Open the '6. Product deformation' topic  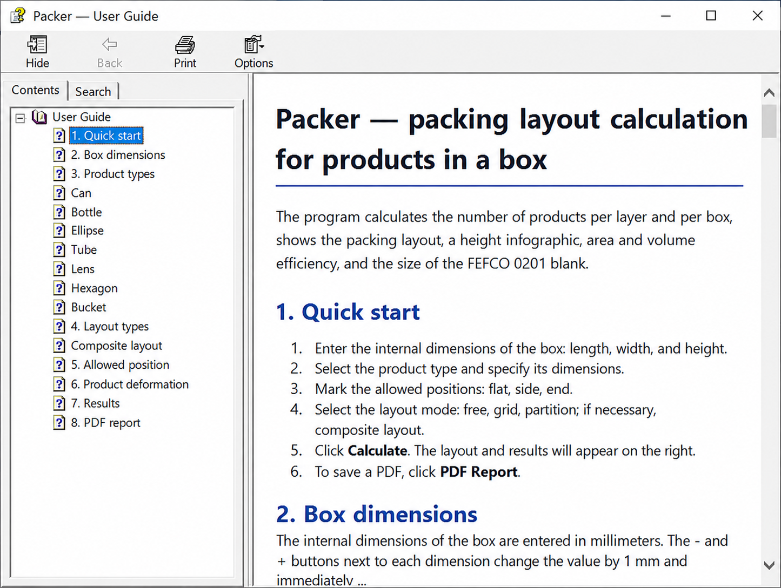[130, 384]
